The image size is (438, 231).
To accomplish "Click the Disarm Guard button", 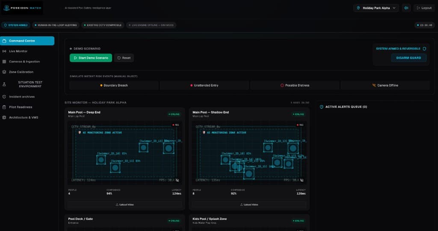I will click(x=408, y=58).
